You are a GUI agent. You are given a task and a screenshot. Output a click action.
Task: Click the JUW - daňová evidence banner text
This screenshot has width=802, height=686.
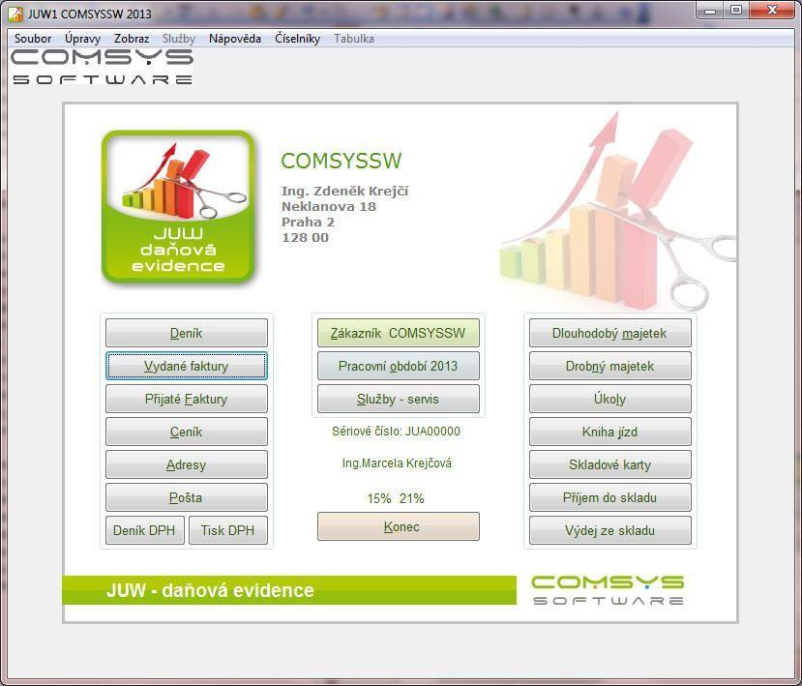(x=210, y=590)
